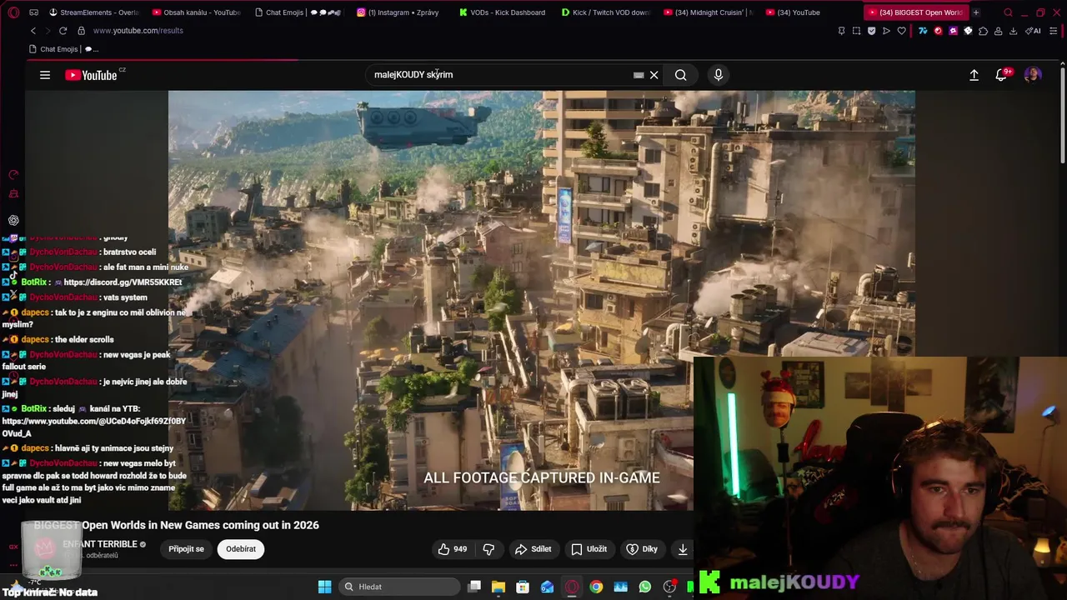This screenshot has height=600, width=1067.
Task: Open YouTube notifications bell
Action: coord(1002,75)
